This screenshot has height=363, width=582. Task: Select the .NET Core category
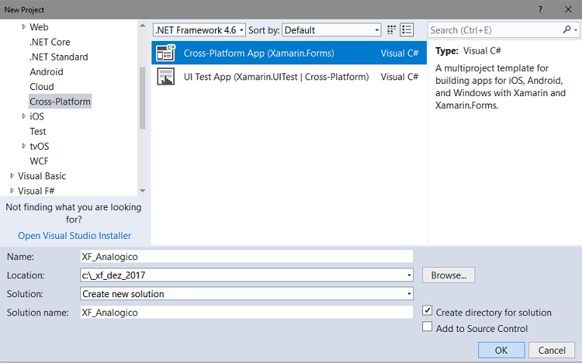(x=50, y=42)
